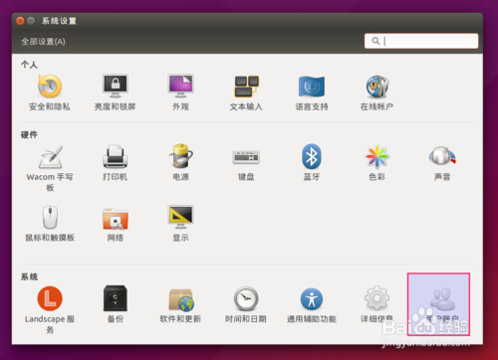Click the magnifier icon in search box
Screen dimensions: 498x360
375,41
